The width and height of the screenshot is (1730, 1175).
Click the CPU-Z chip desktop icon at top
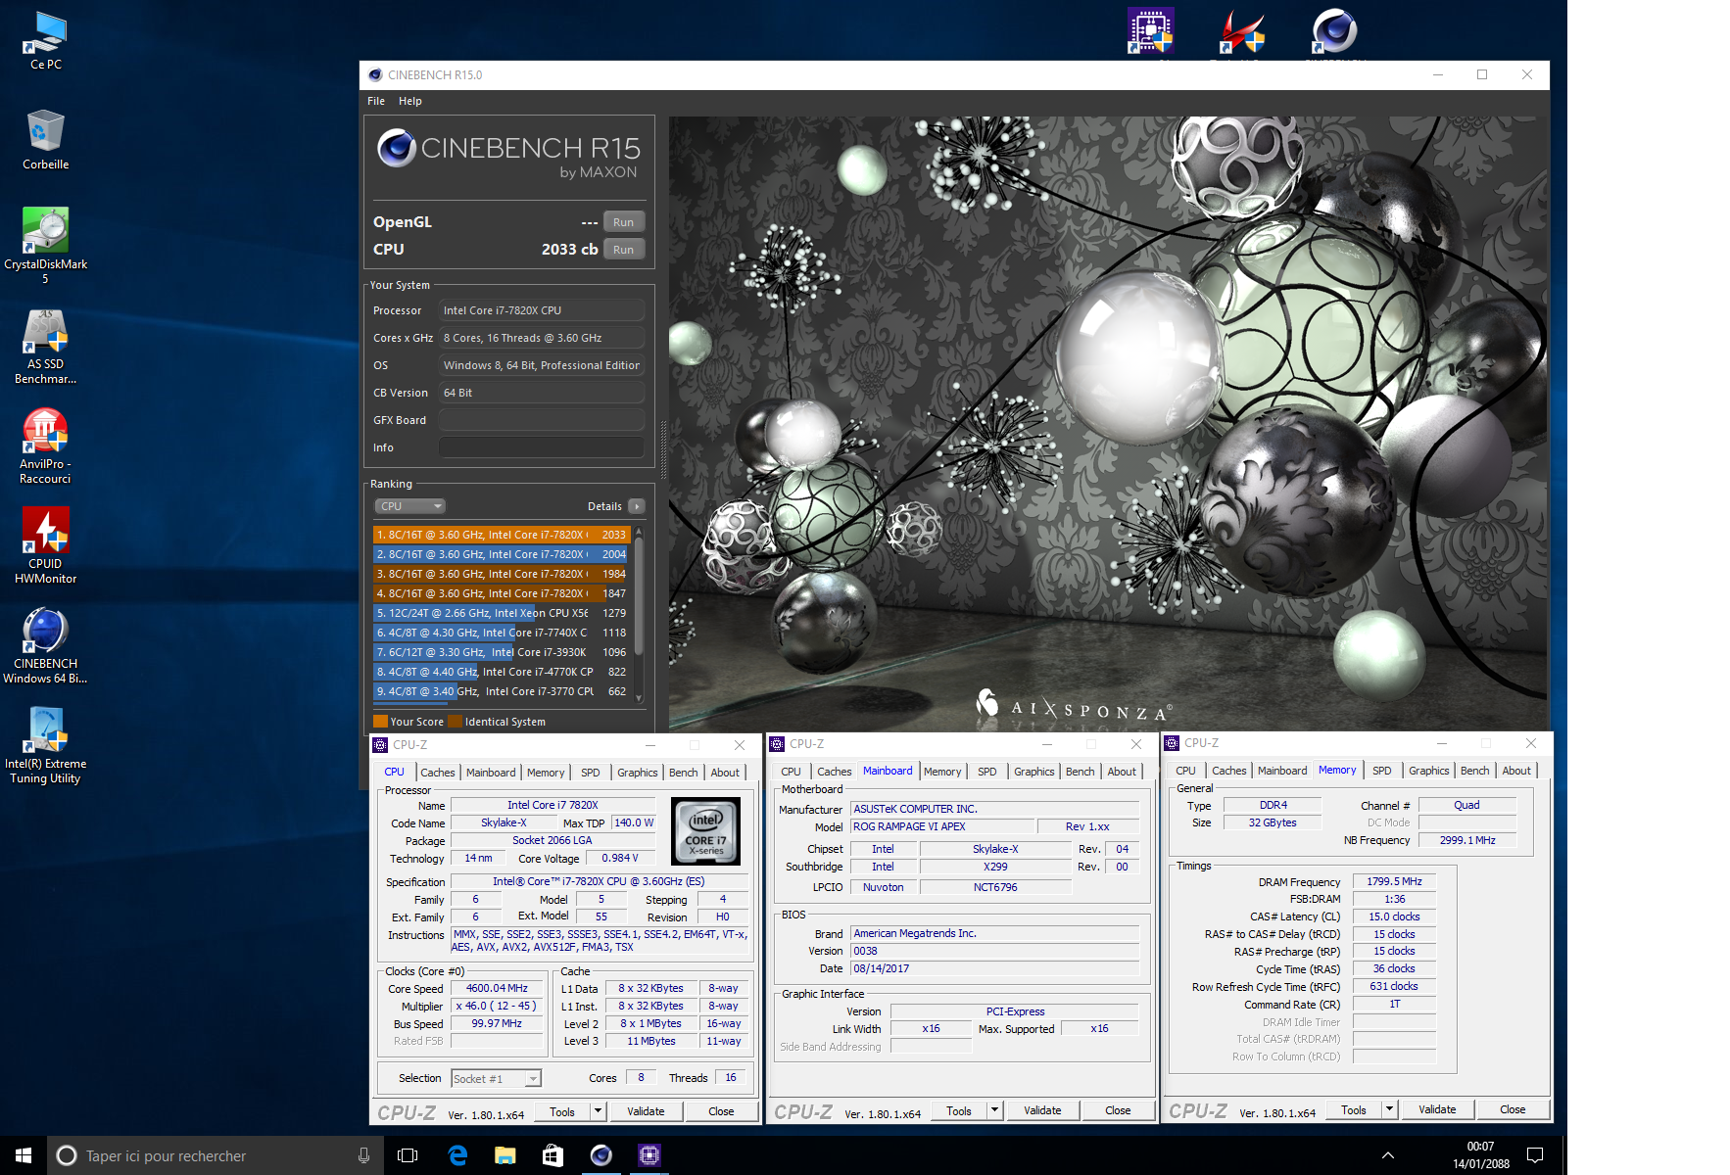(1151, 30)
